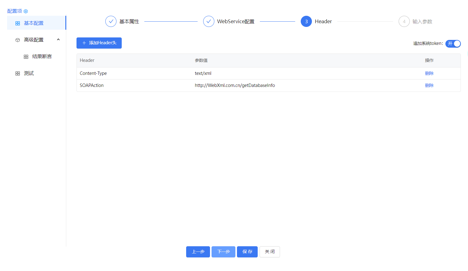This screenshot has height=271, width=468.
Task: Select 高级配置 in the sidebar
Action: coord(37,40)
